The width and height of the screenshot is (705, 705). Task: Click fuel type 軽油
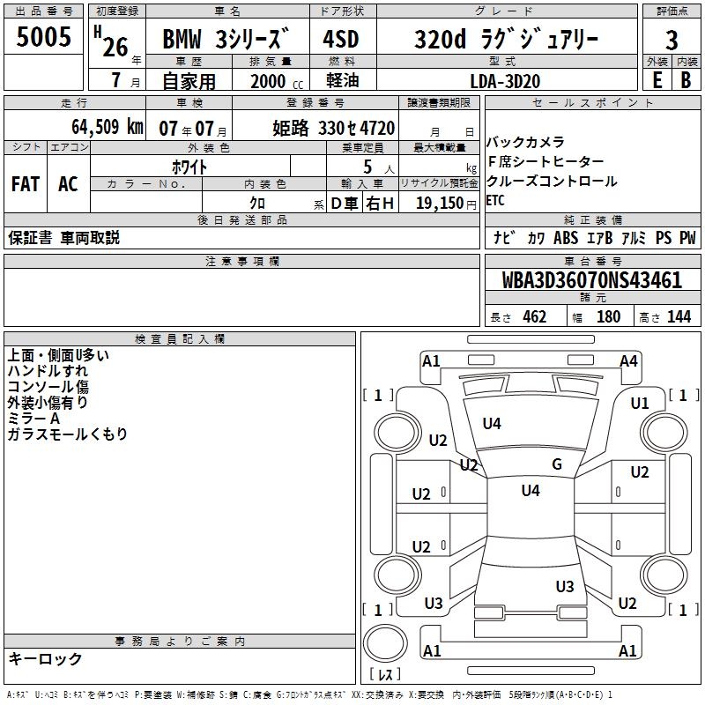pyautogui.click(x=343, y=80)
